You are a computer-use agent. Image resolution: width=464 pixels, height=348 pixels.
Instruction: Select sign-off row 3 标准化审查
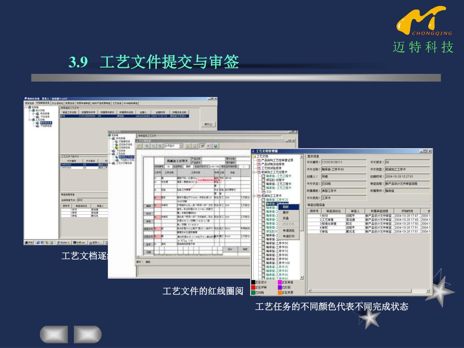click(368, 224)
